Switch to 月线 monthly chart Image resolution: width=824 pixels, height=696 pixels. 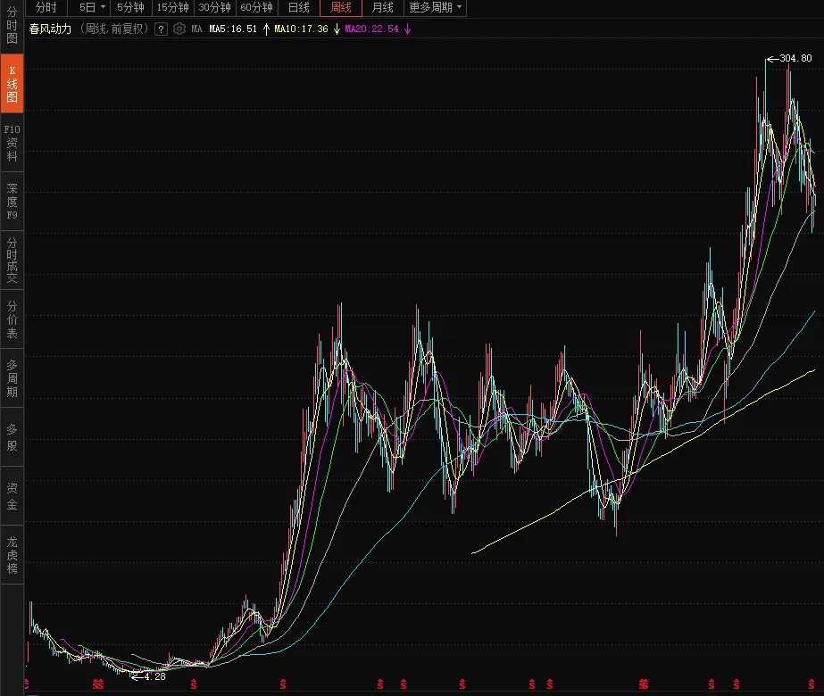coord(383,7)
